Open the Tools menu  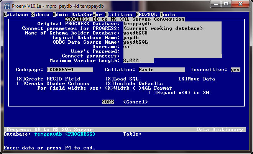point(168,15)
